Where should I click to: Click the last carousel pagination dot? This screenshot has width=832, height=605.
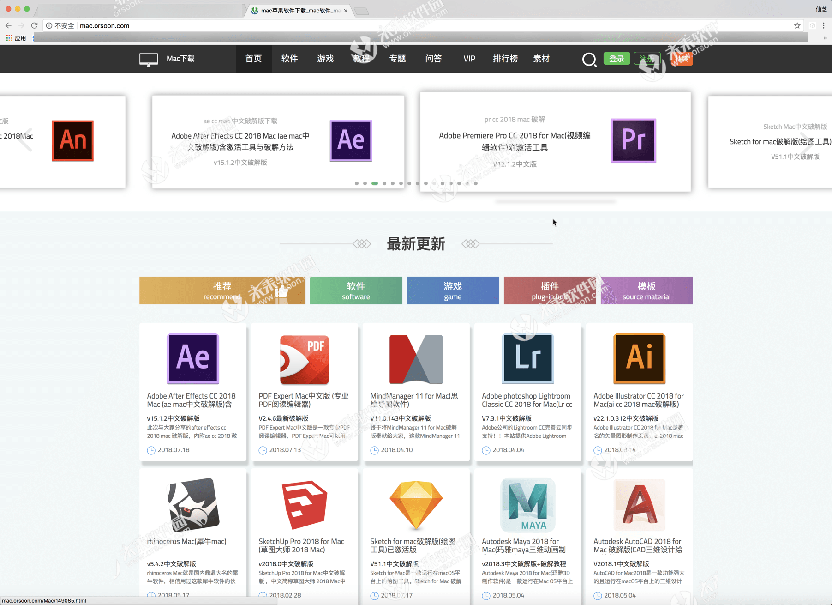pyautogui.click(x=476, y=183)
